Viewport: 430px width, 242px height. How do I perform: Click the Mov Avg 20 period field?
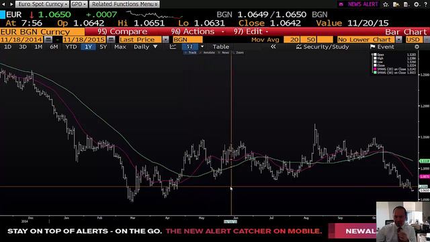[x=292, y=40]
